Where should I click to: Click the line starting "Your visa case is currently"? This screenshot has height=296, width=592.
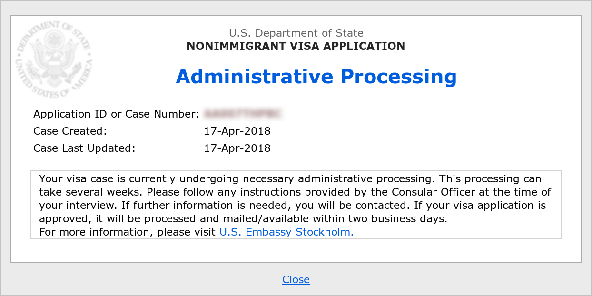(x=290, y=179)
